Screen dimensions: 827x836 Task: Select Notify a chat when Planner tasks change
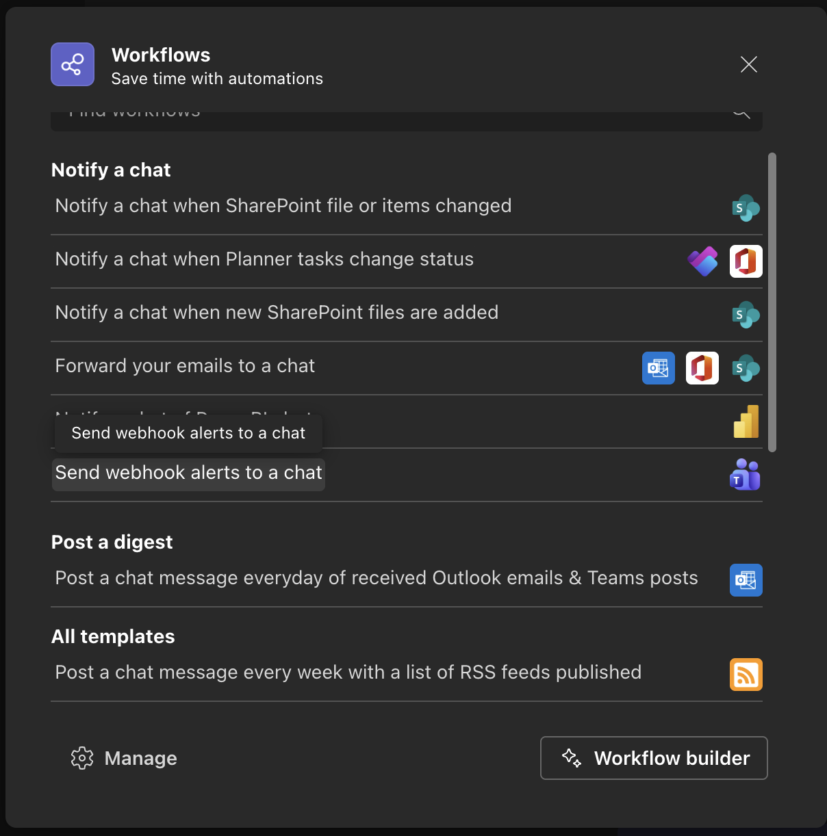(x=264, y=259)
